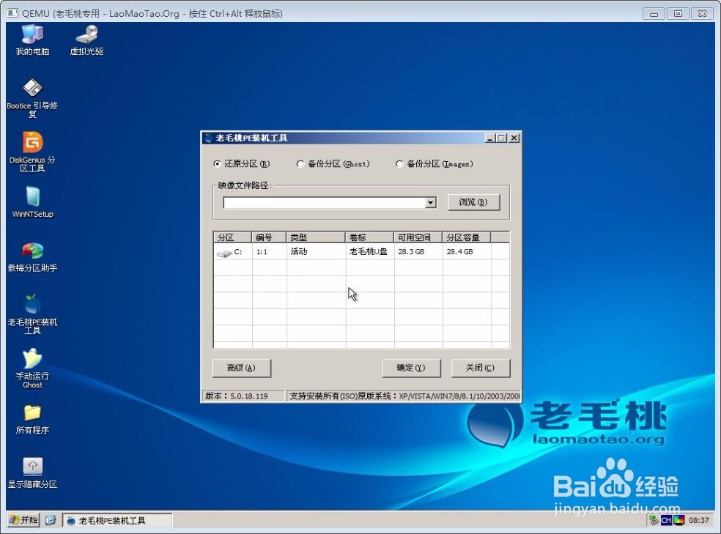Switch to 备份分区(Ghost) mode

(300, 163)
